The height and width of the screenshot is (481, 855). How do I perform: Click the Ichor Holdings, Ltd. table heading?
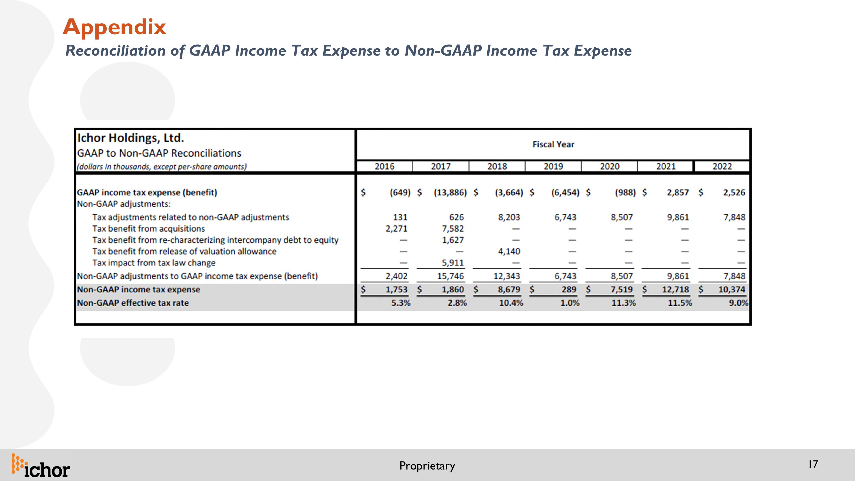click(130, 138)
